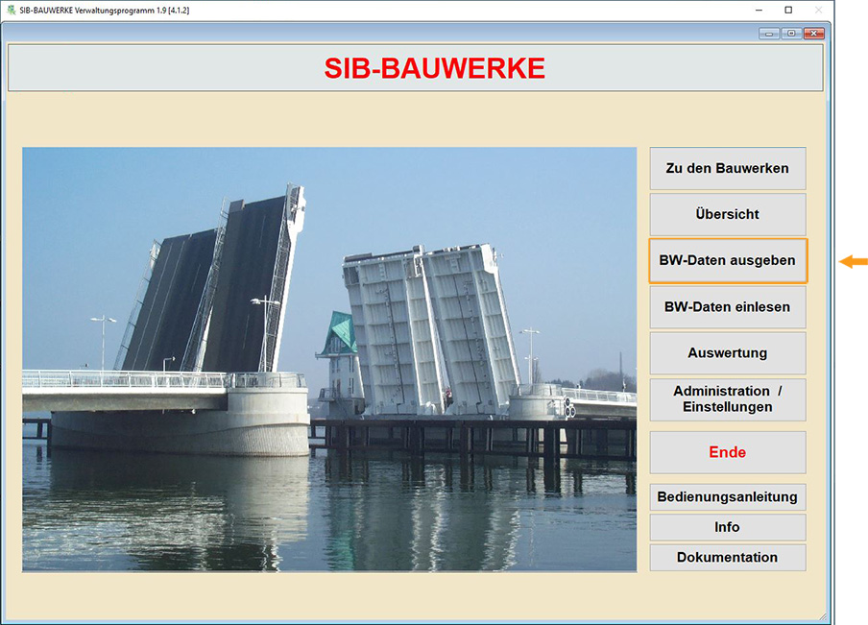
Task: Open the Dokumentation button
Action: coord(727,557)
